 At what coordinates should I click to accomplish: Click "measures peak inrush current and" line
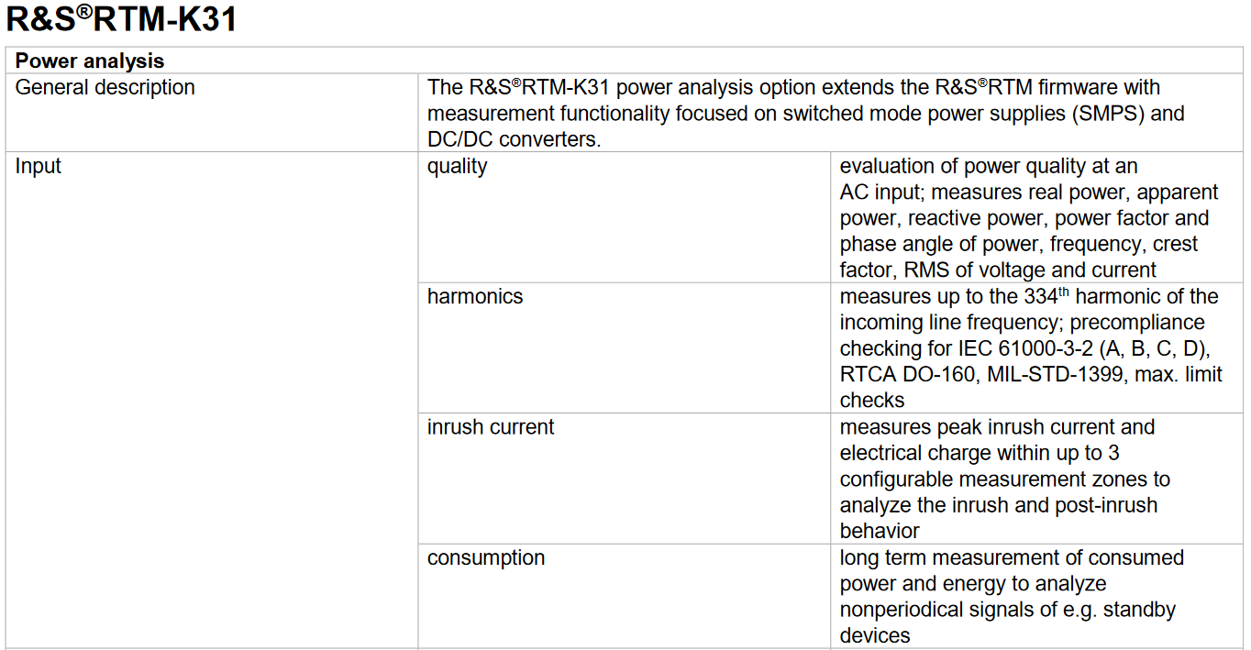click(x=997, y=427)
